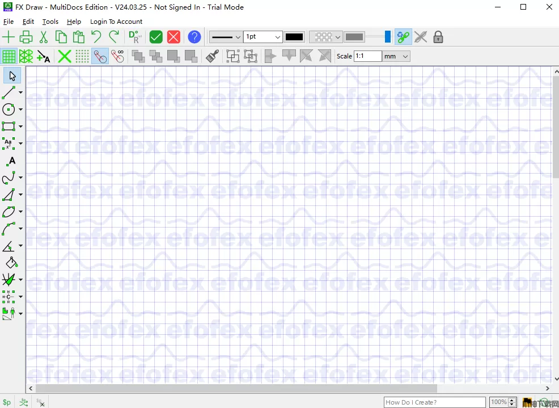
Task: Click the black line color swatch
Action: point(294,37)
